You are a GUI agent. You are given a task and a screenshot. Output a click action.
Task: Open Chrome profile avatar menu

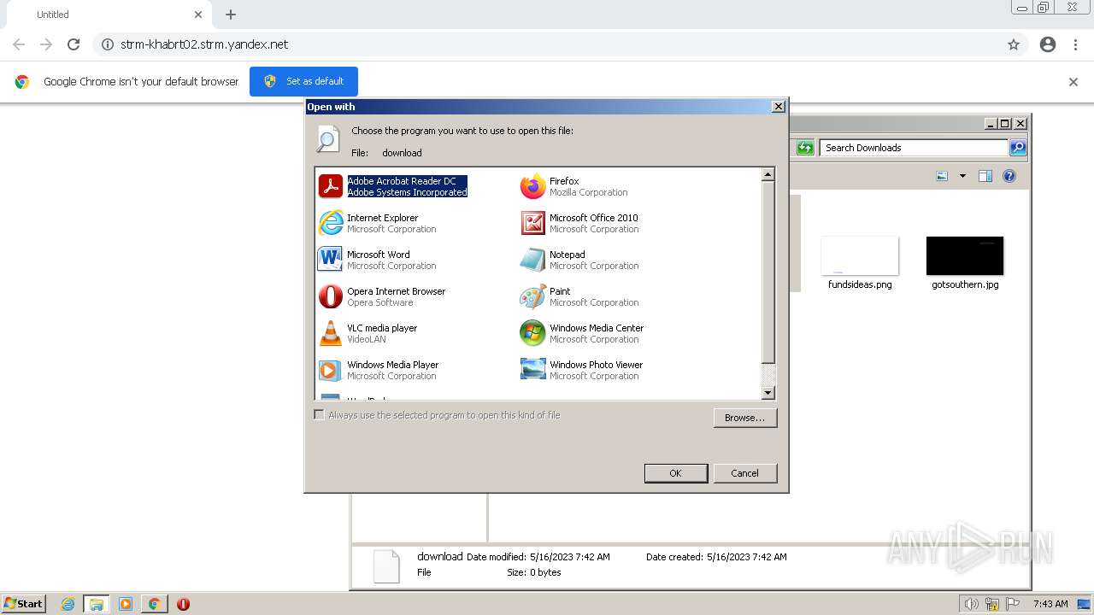(x=1048, y=44)
